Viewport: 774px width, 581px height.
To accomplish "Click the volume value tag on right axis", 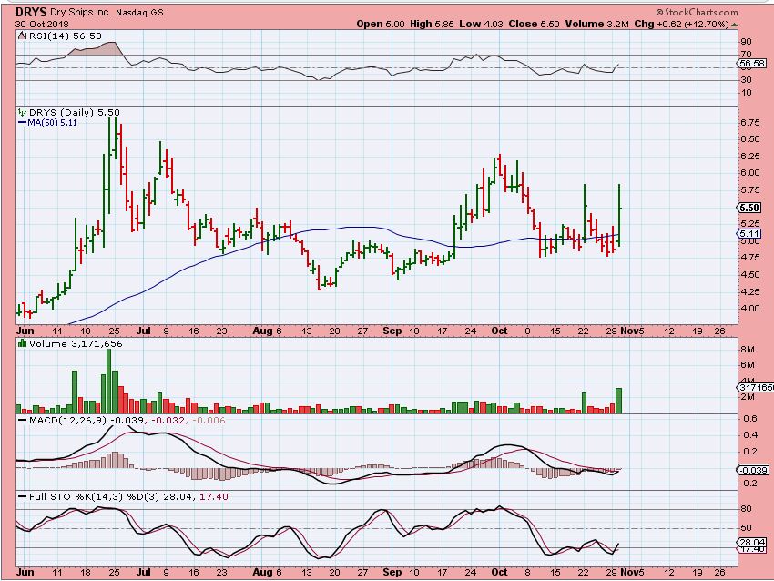I will pyautogui.click(x=756, y=388).
